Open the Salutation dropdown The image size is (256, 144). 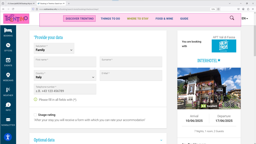coord(54,48)
